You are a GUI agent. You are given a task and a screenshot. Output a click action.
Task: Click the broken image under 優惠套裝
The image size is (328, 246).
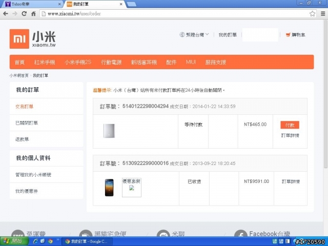[132, 188]
